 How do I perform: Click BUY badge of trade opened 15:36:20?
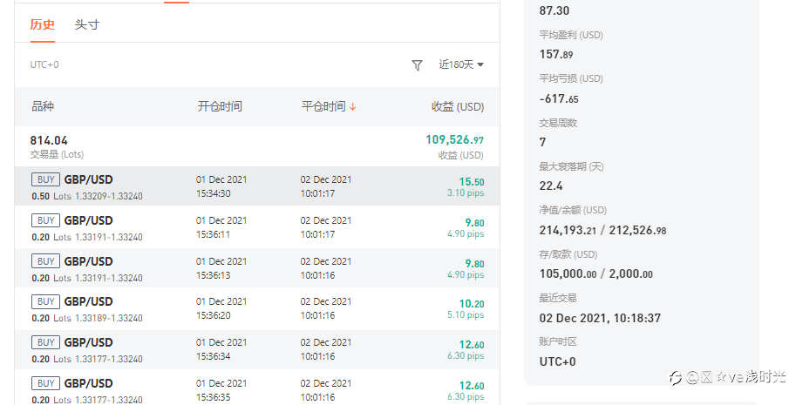click(x=45, y=302)
